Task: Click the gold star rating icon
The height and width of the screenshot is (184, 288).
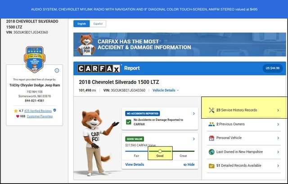Action: coord(16,111)
